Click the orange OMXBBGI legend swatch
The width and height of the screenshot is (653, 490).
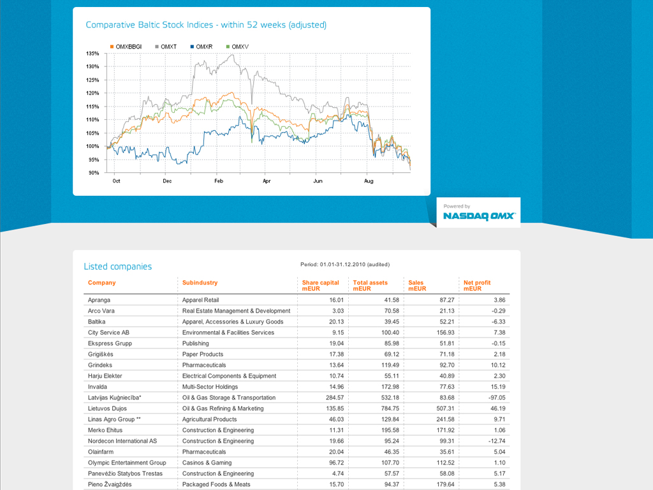click(x=113, y=47)
